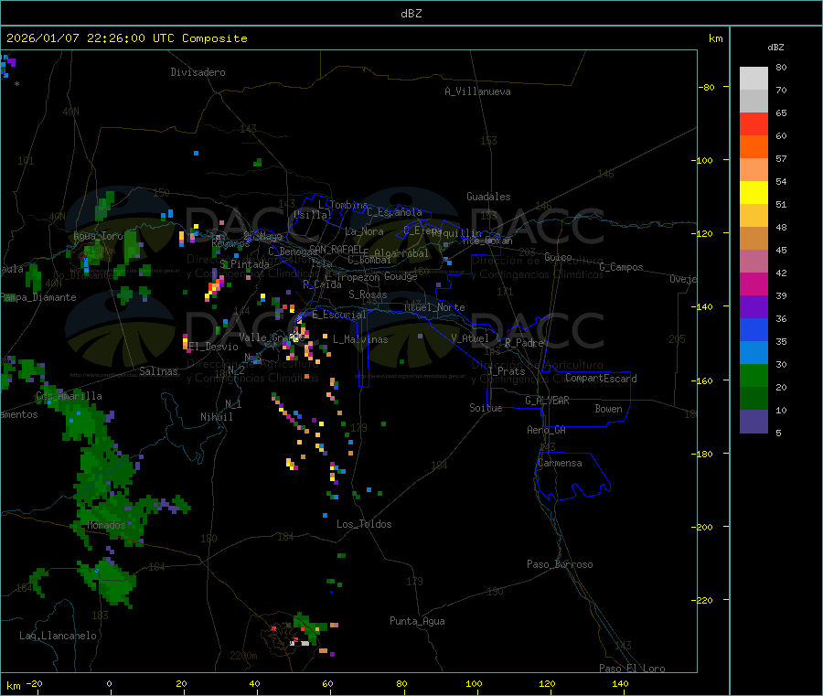
Task: Click the 'km' unit label at top right
Action: (x=715, y=38)
